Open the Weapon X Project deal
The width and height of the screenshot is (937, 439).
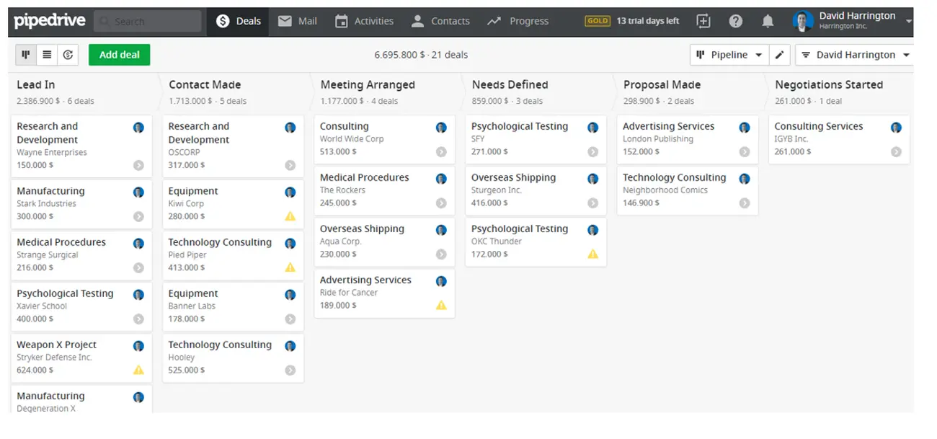(57, 345)
